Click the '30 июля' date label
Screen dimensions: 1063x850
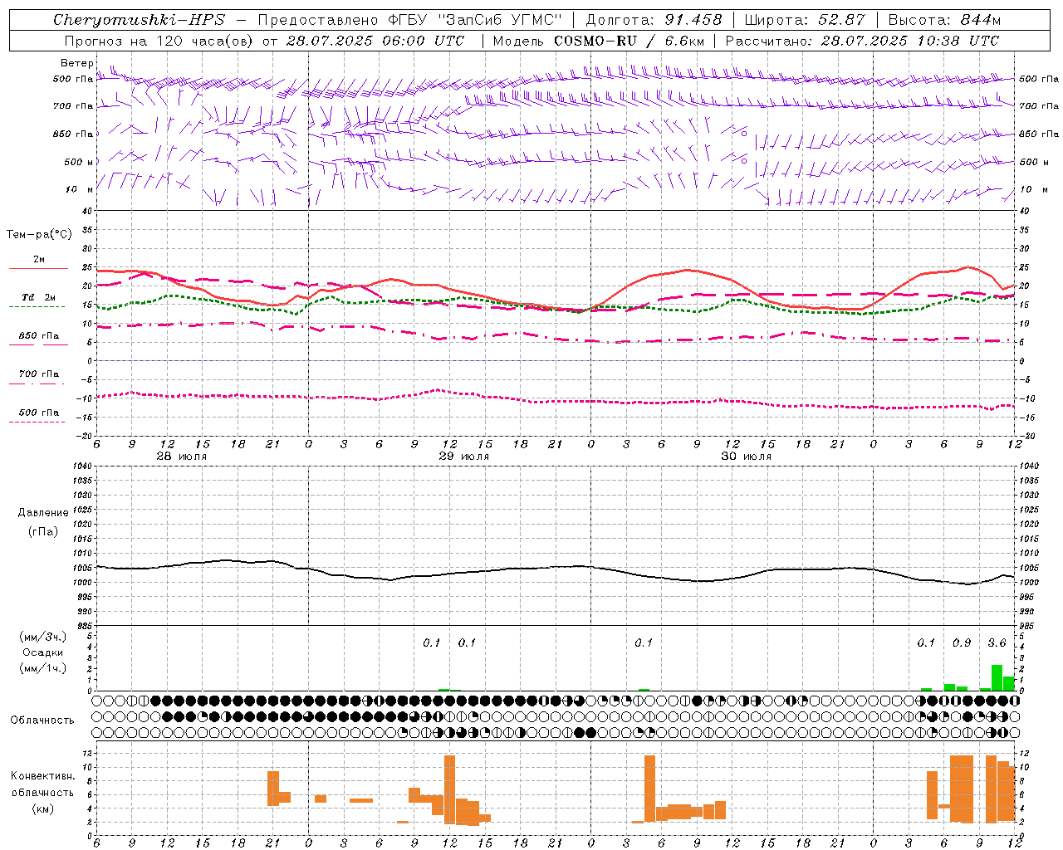pos(746,457)
